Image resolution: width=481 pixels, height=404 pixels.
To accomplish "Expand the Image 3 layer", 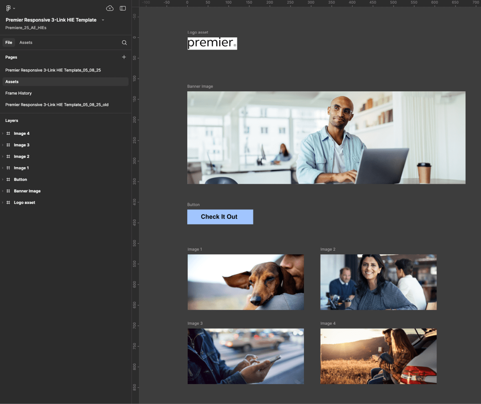I will coord(3,145).
